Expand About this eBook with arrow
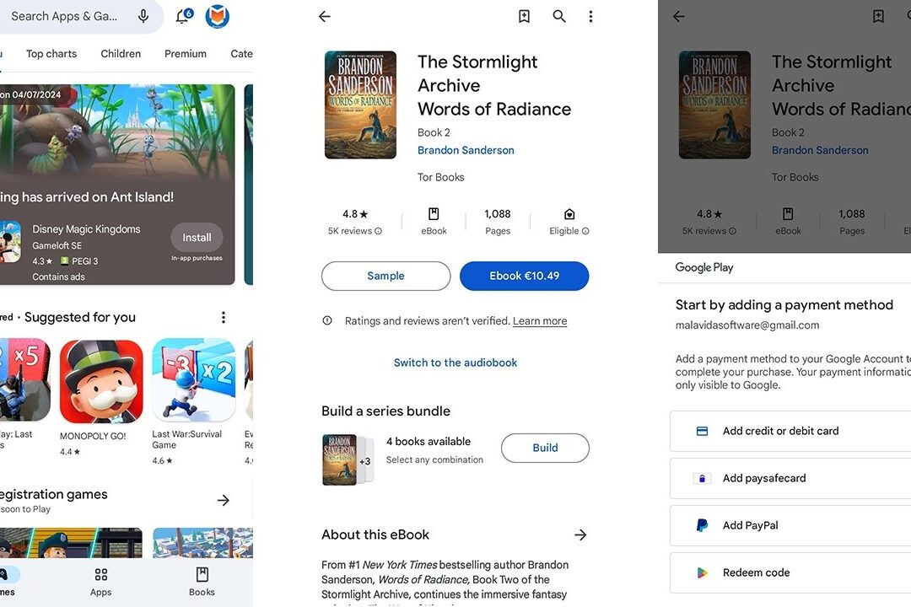The height and width of the screenshot is (607, 911). 579,535
